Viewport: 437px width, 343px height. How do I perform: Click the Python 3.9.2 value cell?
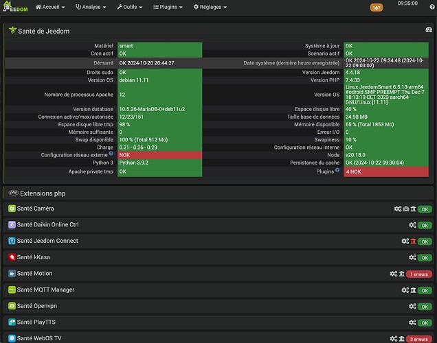click(x=159, y=163)
